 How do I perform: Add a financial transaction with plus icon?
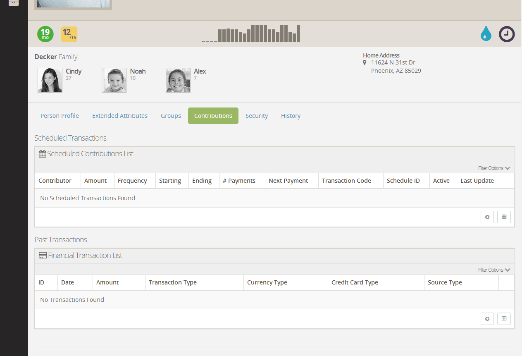[487, 319]
